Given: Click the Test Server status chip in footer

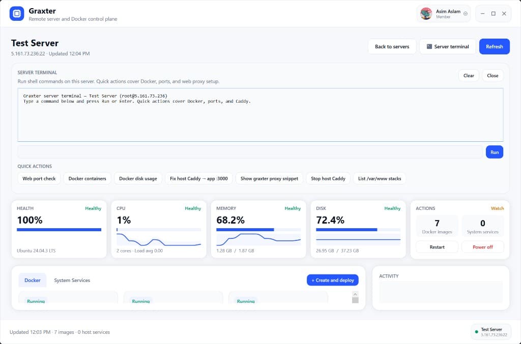Looking at the screenshot, I should pyautogui.click(x=491, y=332).
